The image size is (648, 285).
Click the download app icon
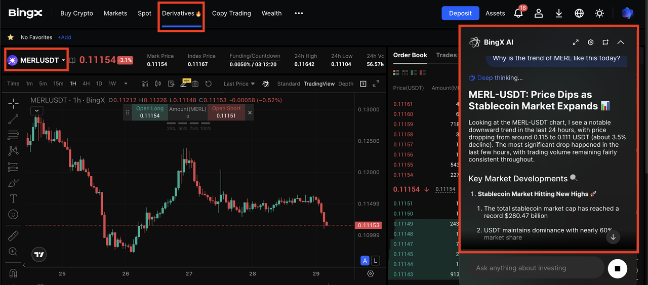click(x=559, y=13)
